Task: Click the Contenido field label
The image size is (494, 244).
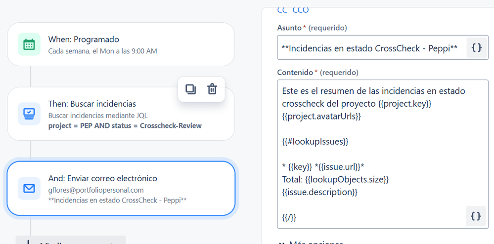Action: pos(295,73)
